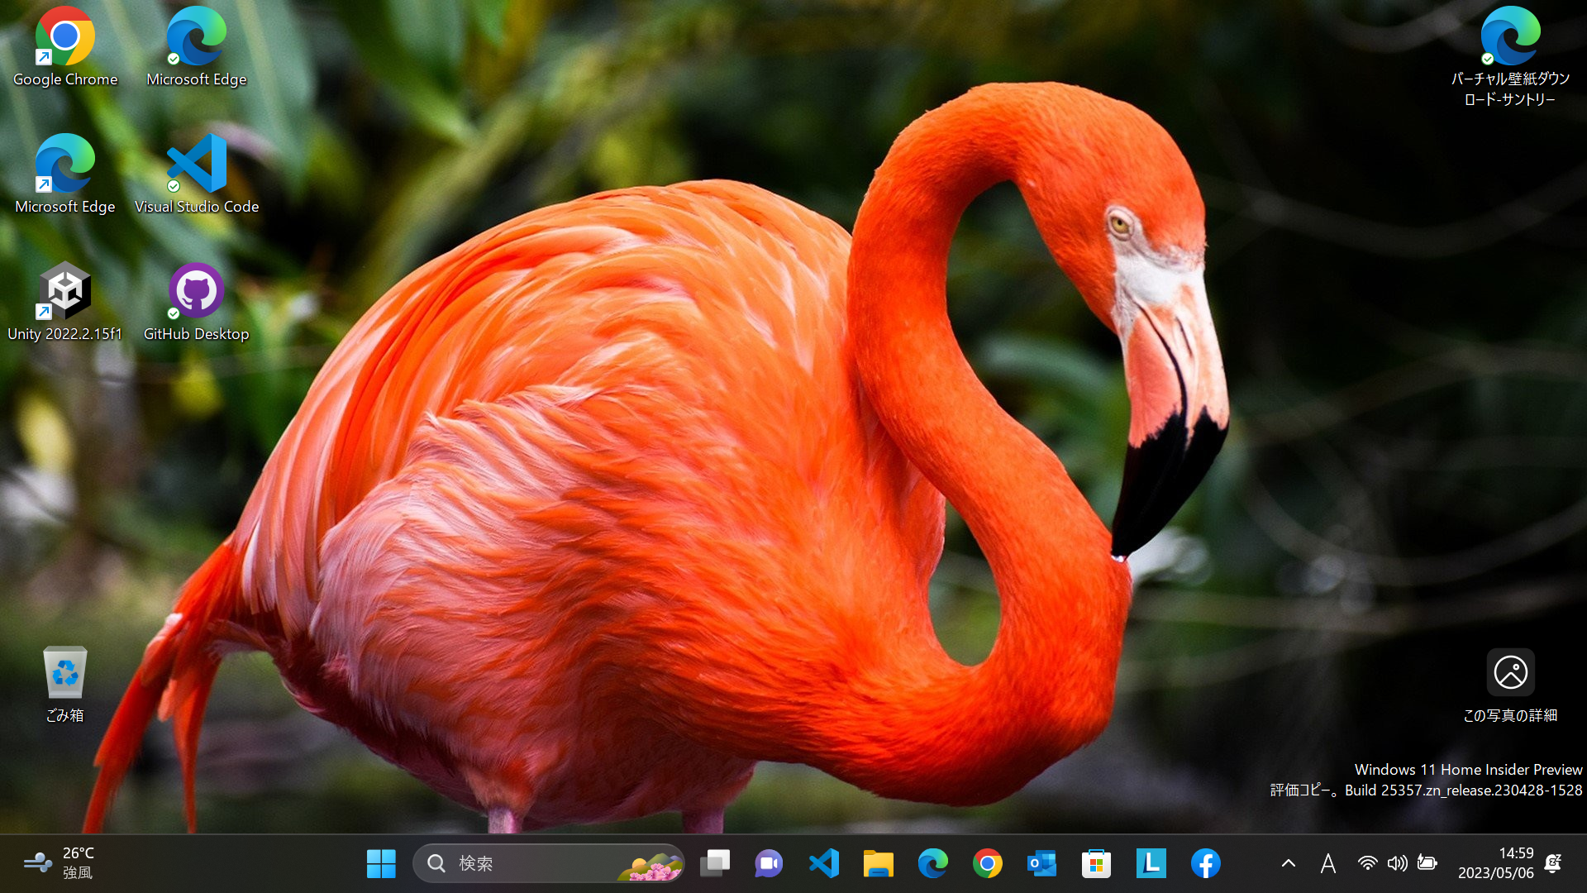Open Facebook from the taskbar
This screenshot has width=1587, height=893.
pyautogui.click(x=1206, y=864)
